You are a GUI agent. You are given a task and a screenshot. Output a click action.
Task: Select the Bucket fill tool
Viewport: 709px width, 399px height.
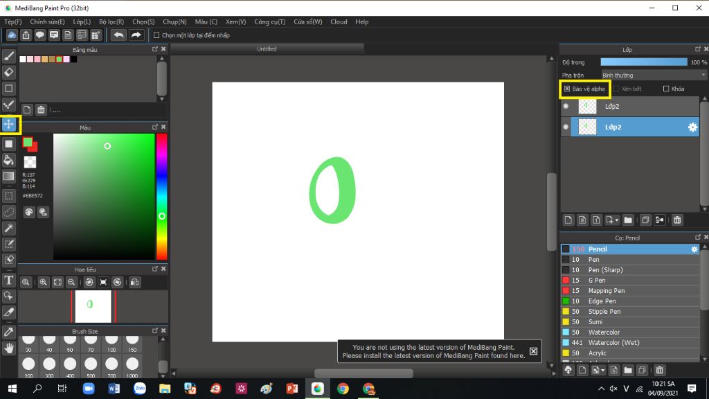click(8, 160)
